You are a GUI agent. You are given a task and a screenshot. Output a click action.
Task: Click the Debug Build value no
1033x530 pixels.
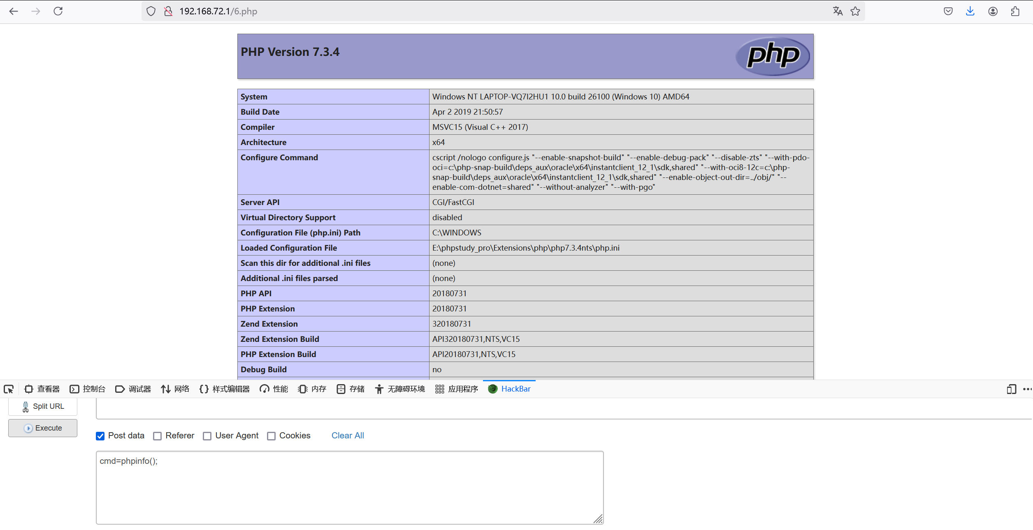click(437, 369)
